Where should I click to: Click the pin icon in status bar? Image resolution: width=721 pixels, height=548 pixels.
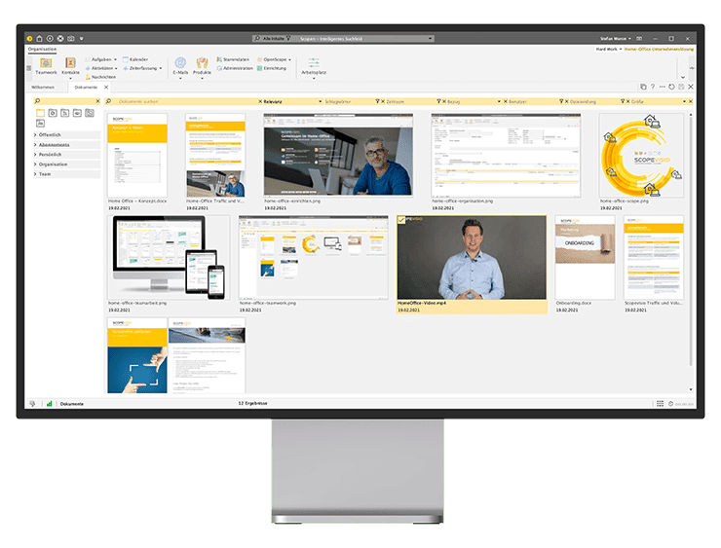[32, 404]
